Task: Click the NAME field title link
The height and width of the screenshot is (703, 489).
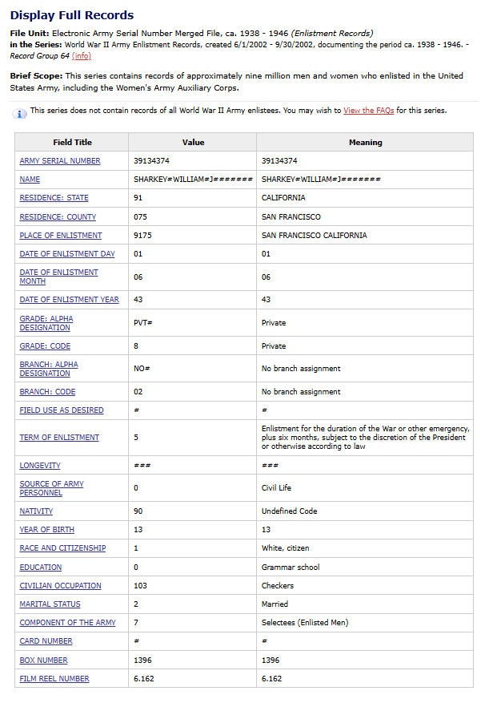Action: [30, 179]
